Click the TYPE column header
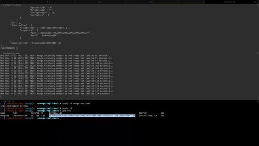259x146 pixels. 15,113
